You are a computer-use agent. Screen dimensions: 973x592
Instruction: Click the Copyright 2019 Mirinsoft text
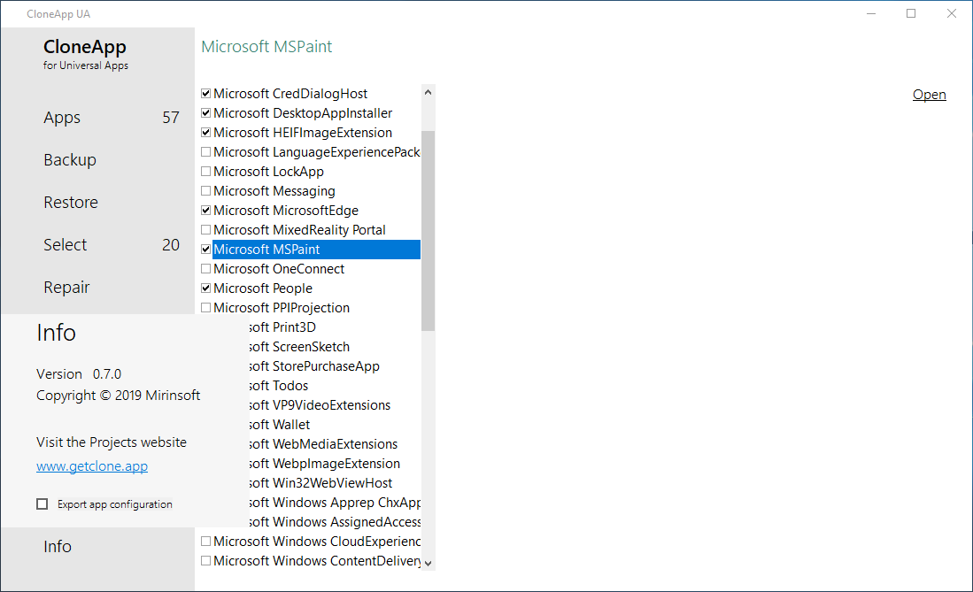pos(118,396)
